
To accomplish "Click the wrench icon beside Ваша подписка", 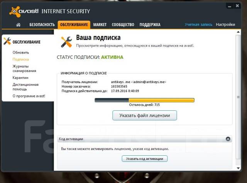I will point(66,42).
